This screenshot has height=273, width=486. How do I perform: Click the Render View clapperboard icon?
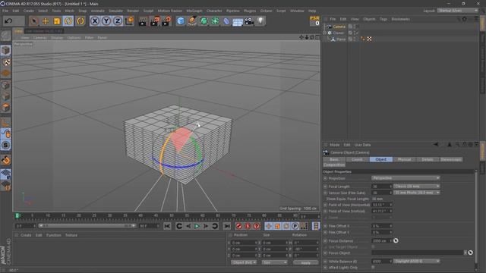click(143, 21)
